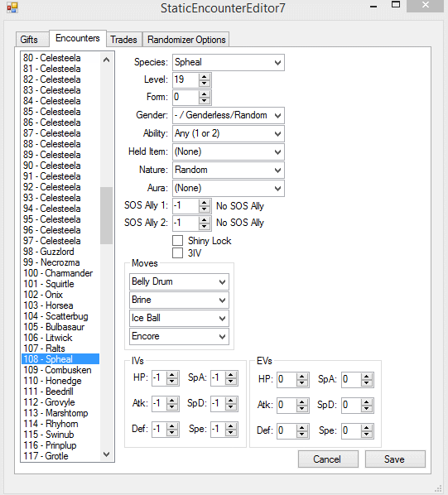448x495 pixels.
Task: Click the Save button
Action: pyautogui.click(x=395, y=459)
